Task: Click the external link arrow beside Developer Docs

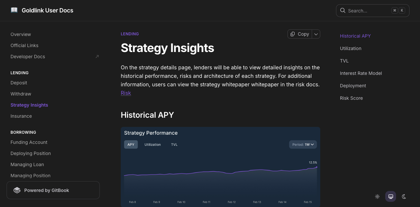Action: 97,57
